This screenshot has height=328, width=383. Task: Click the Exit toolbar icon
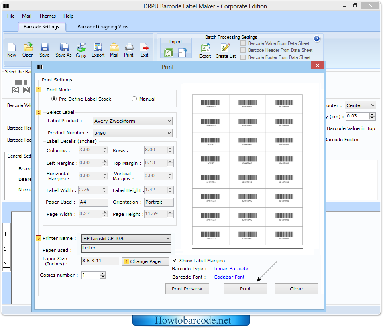click(x=144, y=47)
